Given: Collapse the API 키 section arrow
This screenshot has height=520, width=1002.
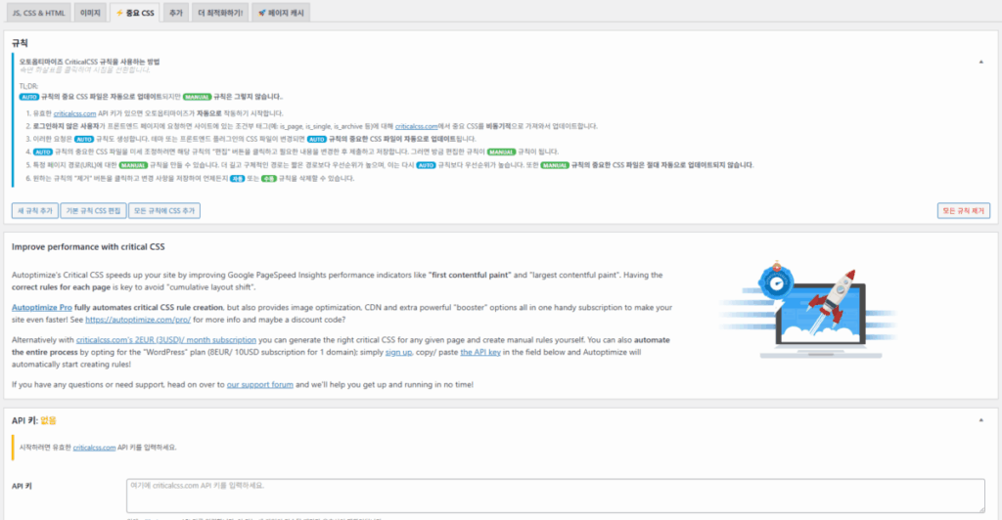Looking at the screenshot, I should point(981,420).
